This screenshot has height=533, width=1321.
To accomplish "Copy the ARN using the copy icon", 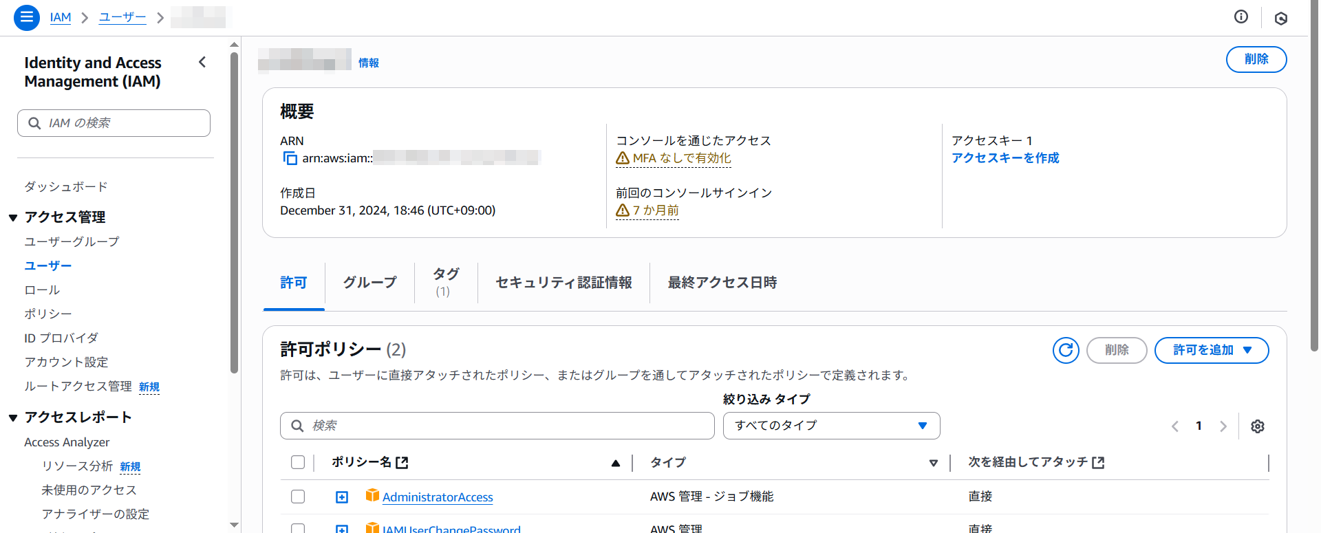I will tap(290, 159).
